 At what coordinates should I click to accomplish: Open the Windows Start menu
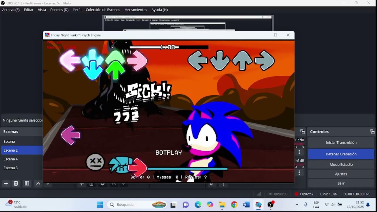tap(100, 205)
